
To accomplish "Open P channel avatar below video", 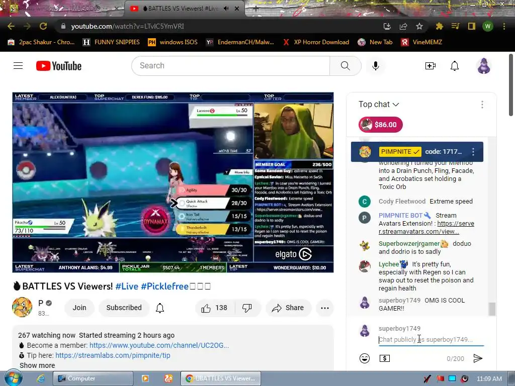I will coord(22,307).
